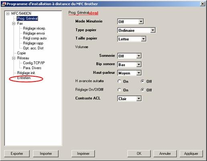Image resolution: width=207 pixels, height=161 pixels.
Task: Click the Mode Minuterie label
Action: click(89, 21)
